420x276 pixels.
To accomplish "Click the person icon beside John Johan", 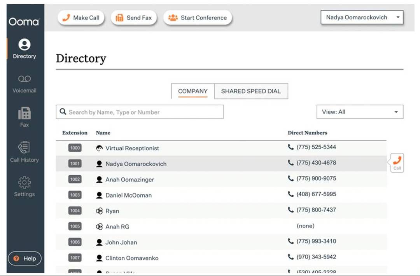I will [x=100, y=242].
